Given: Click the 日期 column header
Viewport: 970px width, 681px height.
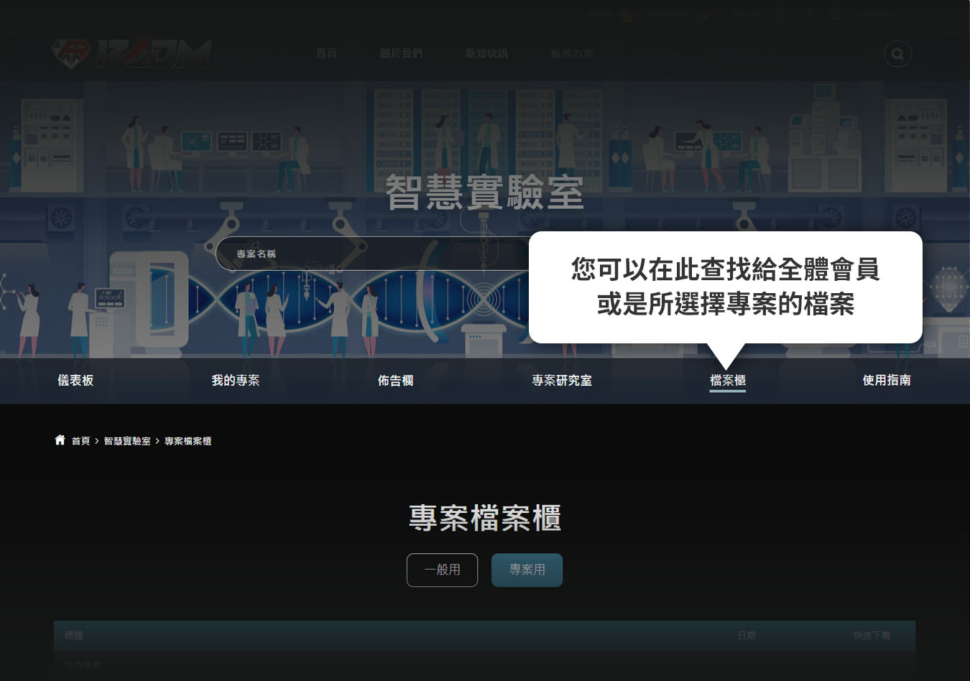Looking at the screenshot, I should (x=747, y=635).
